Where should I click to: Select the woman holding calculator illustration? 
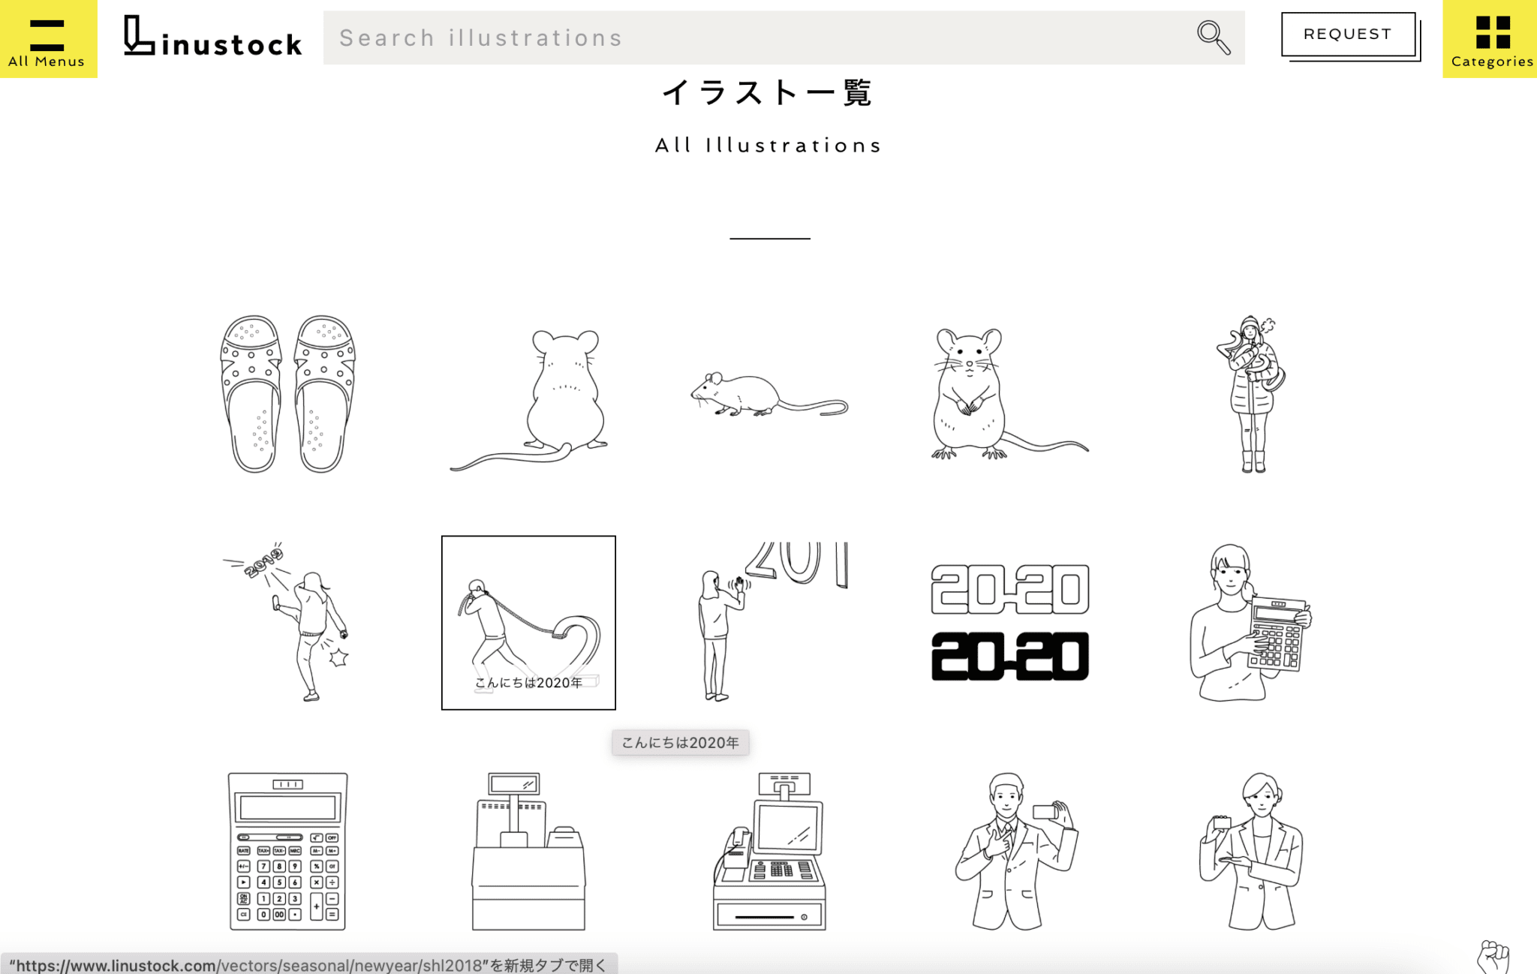click(x=1250, y=623)
